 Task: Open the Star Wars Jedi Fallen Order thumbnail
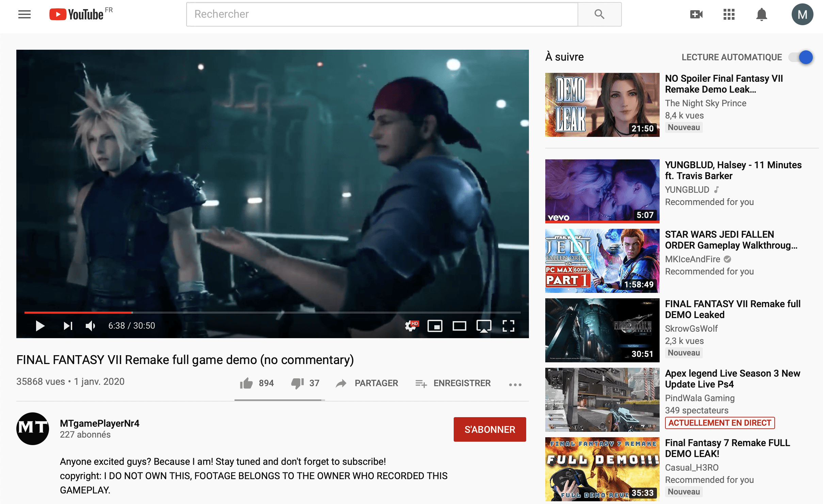click(x=602, y=261)
